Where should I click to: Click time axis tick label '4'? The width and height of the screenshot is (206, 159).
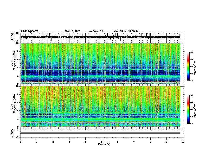pos(86,142)
